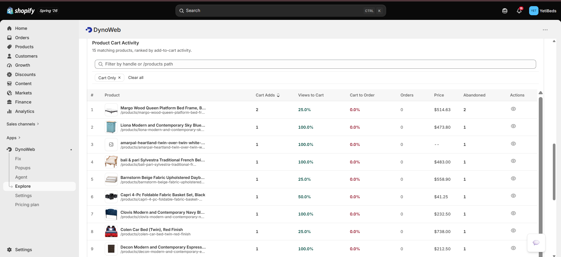
Task: Click the Content icon
Action: pyautogui.click(x=9, y=84)
